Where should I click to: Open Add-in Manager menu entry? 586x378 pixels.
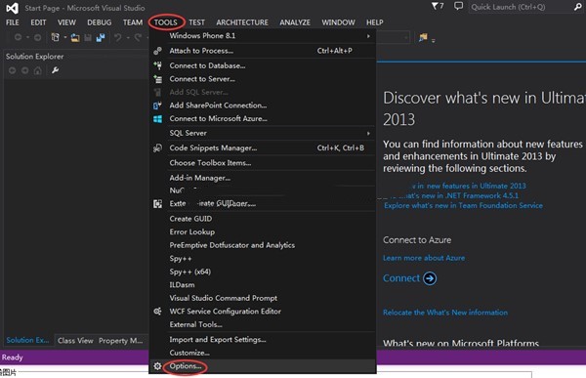[263, 178]
